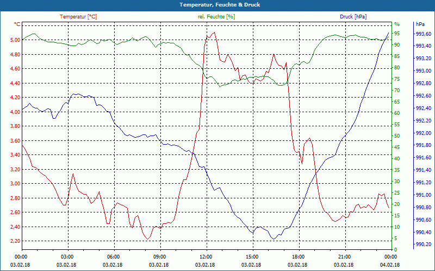The width and height of the screenshot is (435, 271).
Task: Click the 60 humidity axis value
Action: tap(397, 113)
